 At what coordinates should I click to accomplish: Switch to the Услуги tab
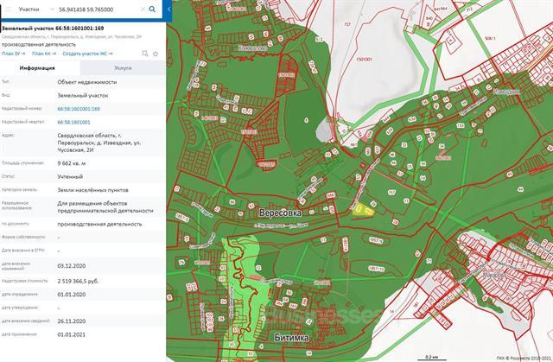[x=123, y=67]
